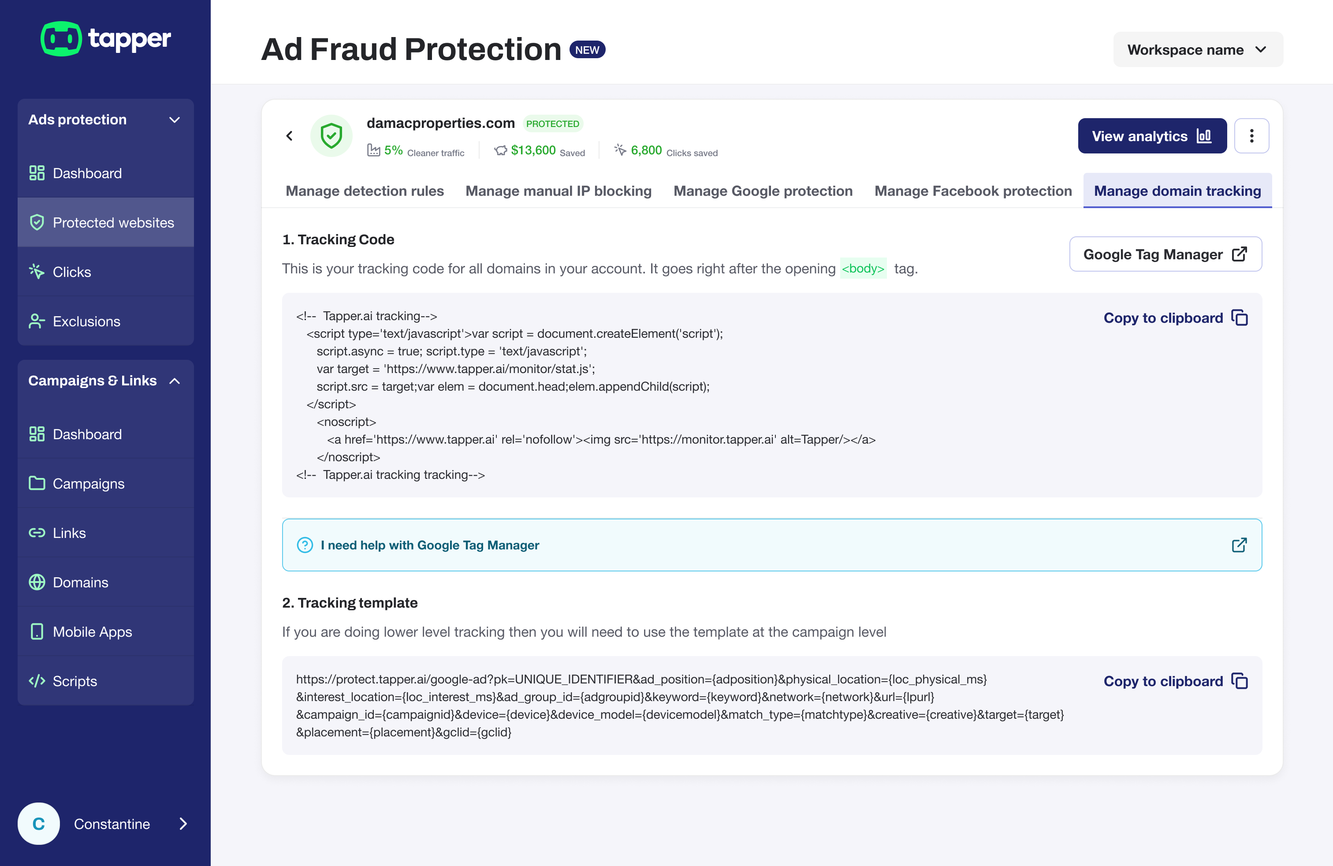1333x866 pixels.
Task: Click the back arrow beside the domain shield
Action: coord(290,135)
